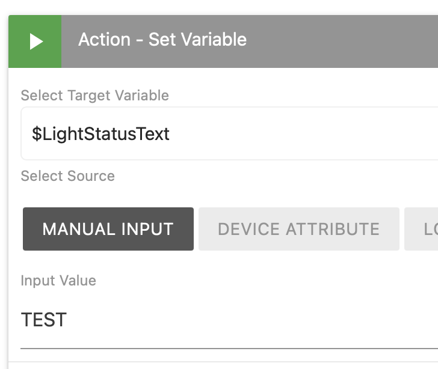Click the "Select Source" label
The image size is (438, 369).
67,176
